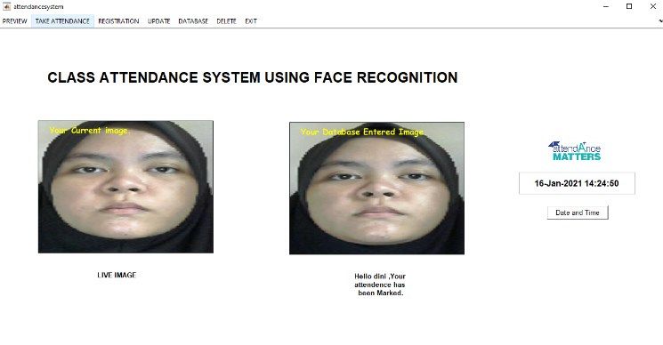Click the EXIT menu item
Screen dimensions: 663x345
pos(251,21)
